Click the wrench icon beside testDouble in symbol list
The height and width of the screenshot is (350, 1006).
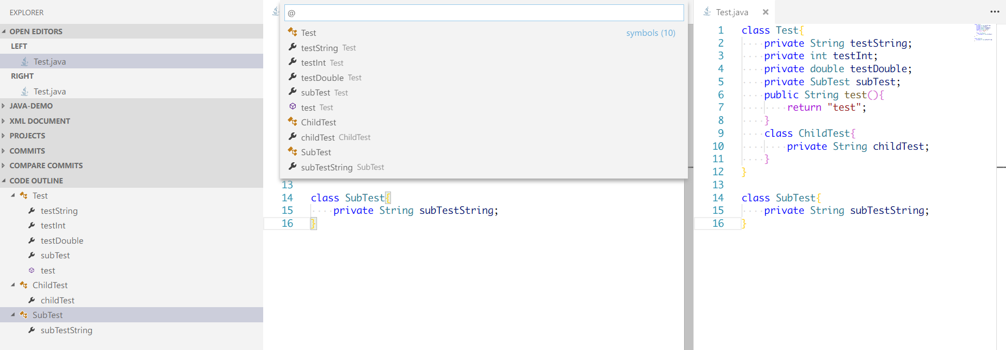click(x=293, y=77)
